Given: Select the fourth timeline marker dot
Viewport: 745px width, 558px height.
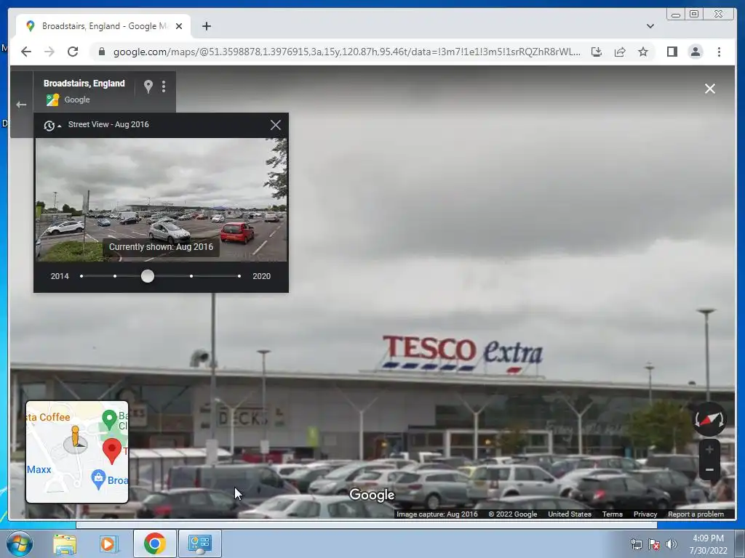Looking at the screenshot, I should tap(191, 276).
